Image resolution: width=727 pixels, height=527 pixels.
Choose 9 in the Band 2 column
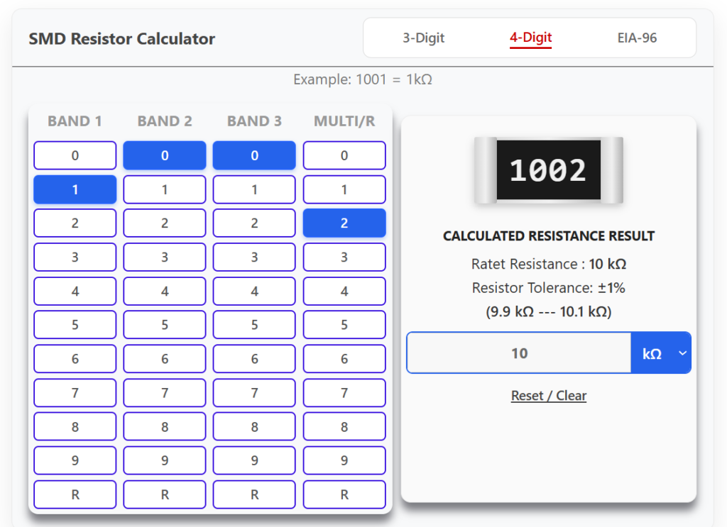tap(165, 461)
